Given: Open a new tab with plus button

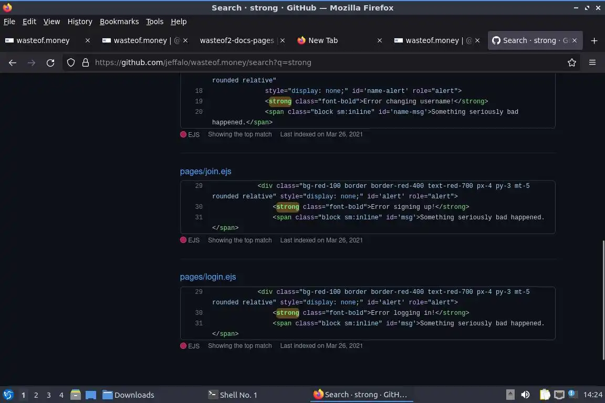Looking at the screenshot, I should tap(594, 40).
